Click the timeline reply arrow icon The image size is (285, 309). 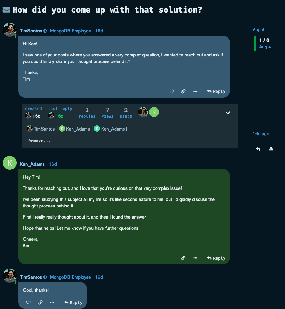coord(258,149)
